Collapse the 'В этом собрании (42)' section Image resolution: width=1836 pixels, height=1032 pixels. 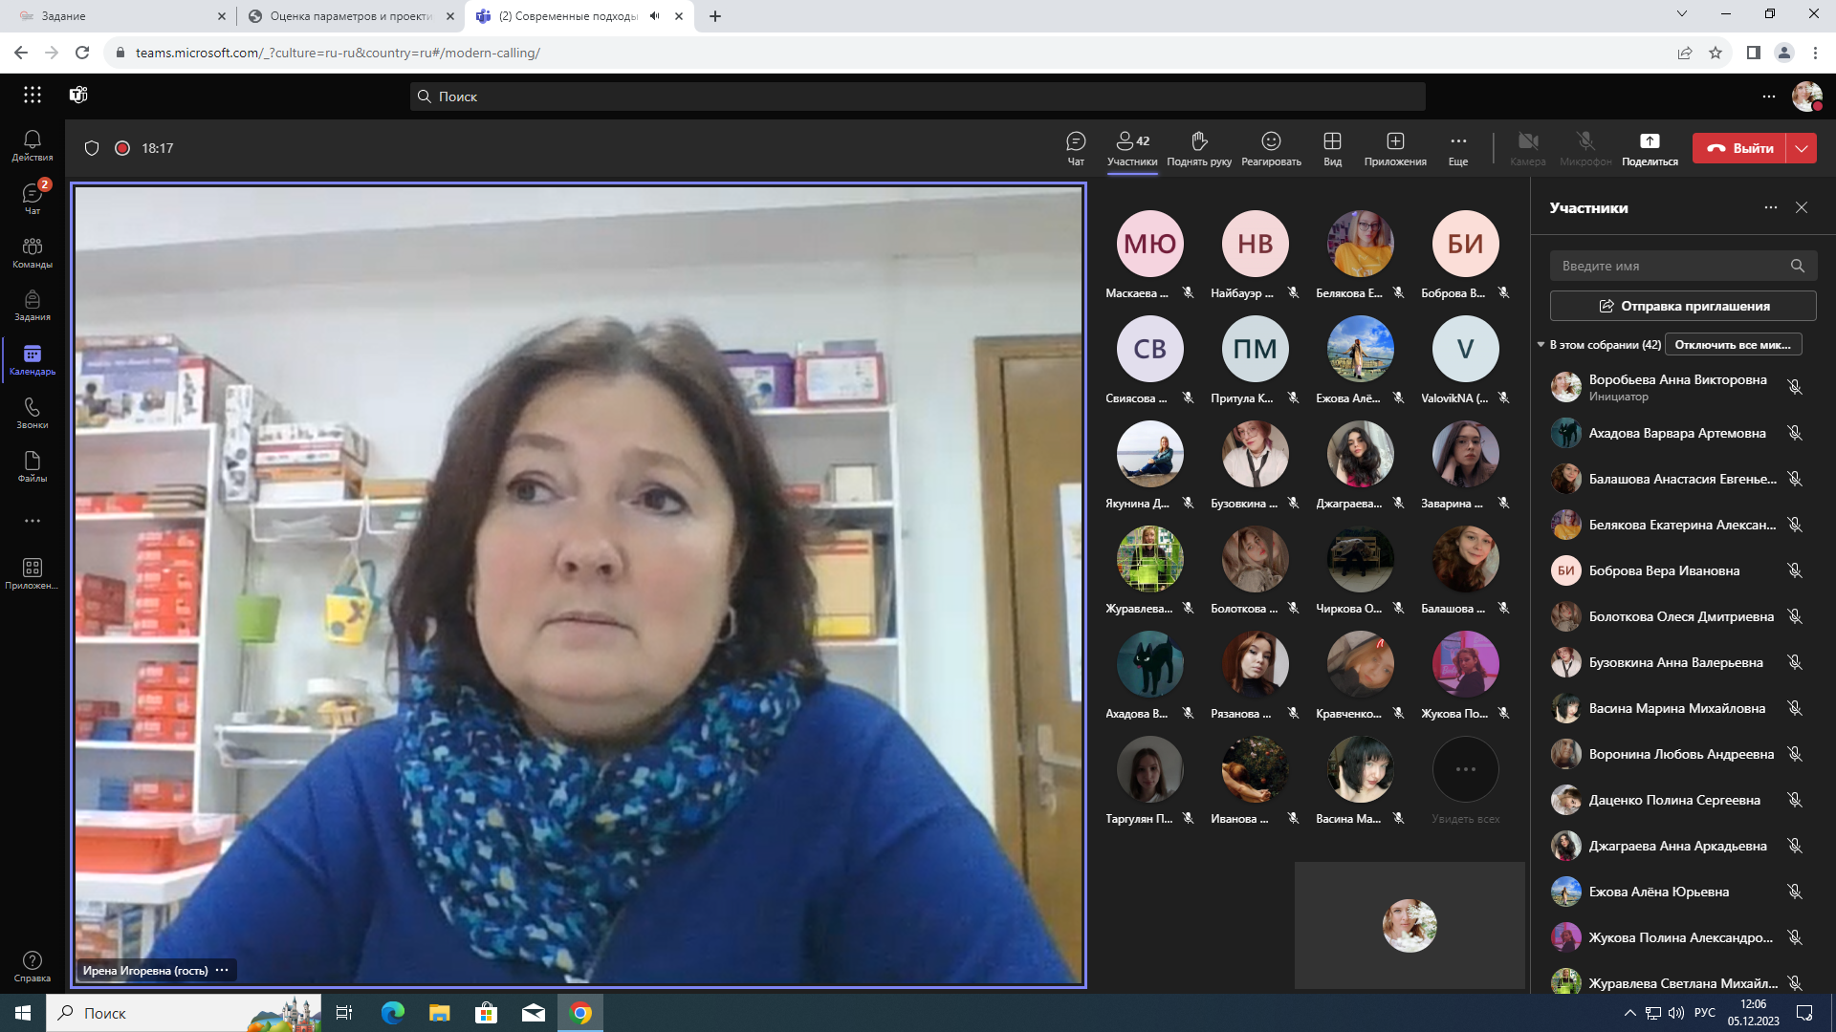coord(1541,345)
